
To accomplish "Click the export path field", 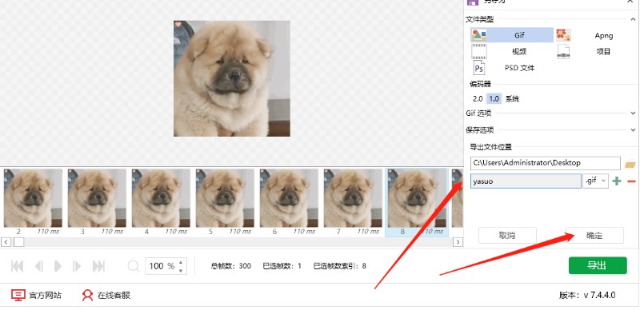I will 546,163.
